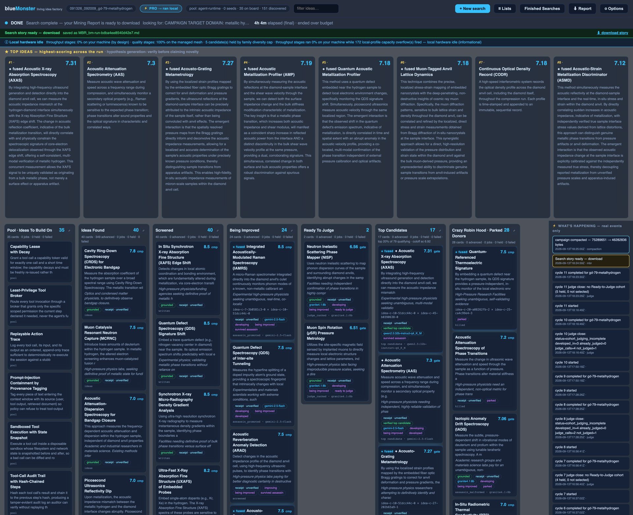This screenshot has width=633, height=515.
Task: Click the PRO ran local badge
Action: (x=161, y=9)
